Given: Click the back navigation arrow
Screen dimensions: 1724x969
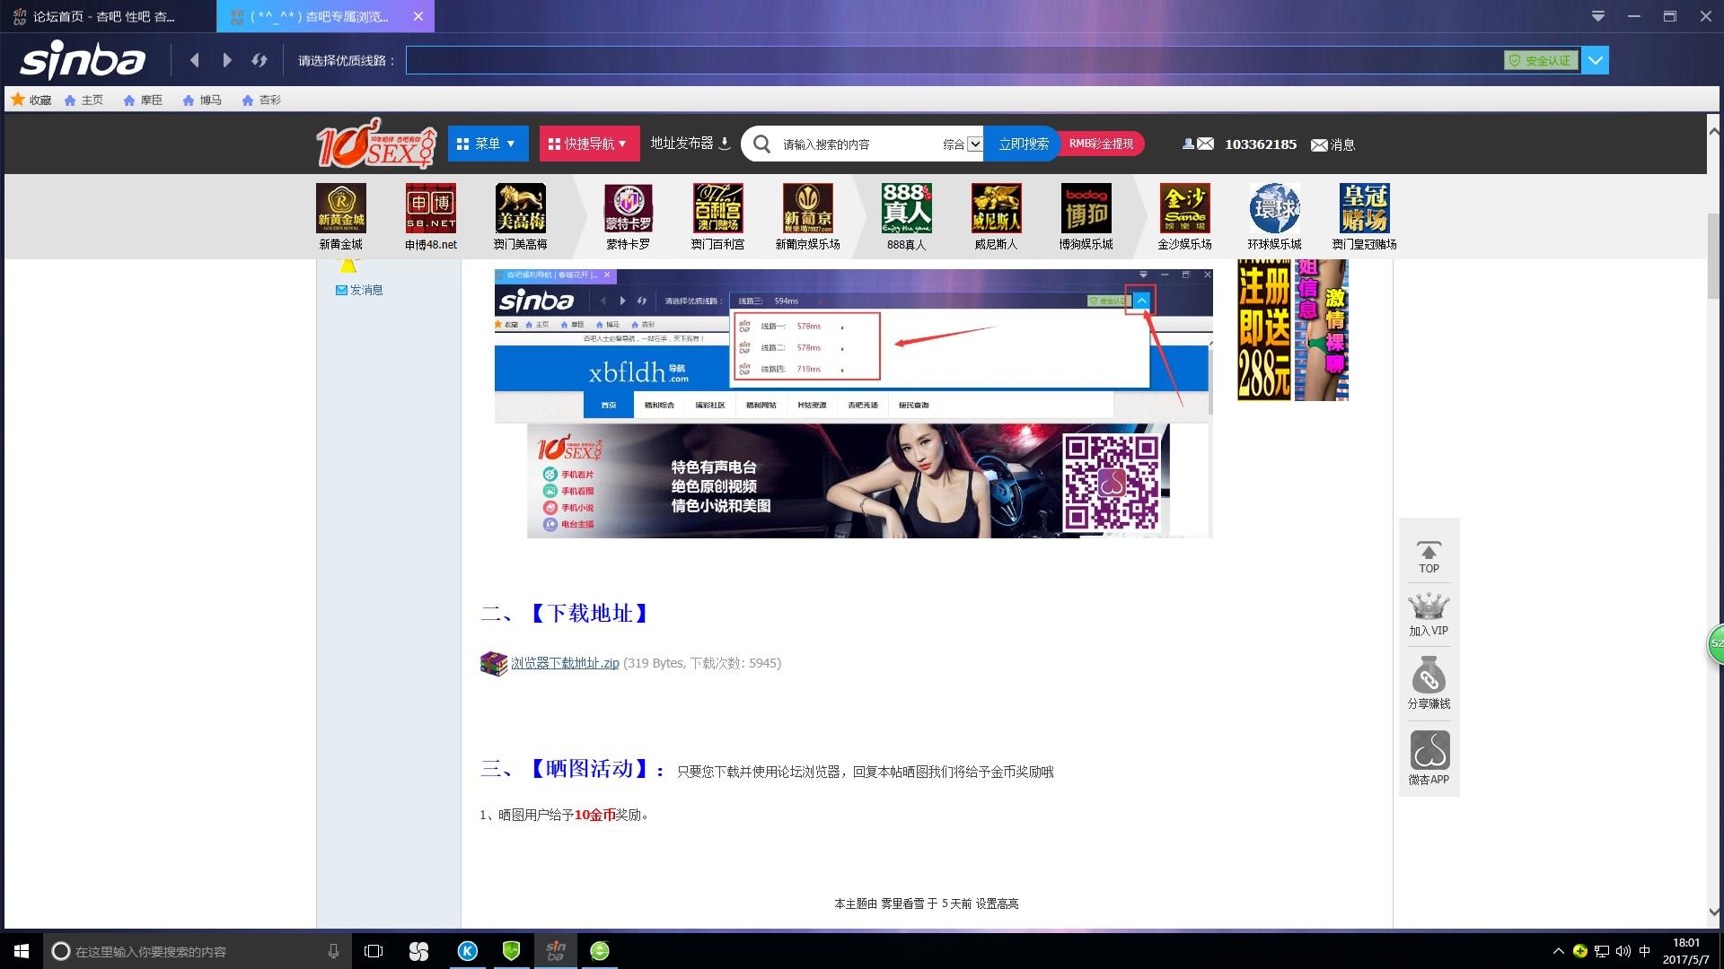Looking at the screenshot, I should click(x=195, y=60).
